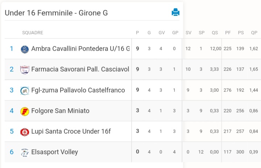261x168 pixels.
Task: Open Folgore San Miniato team name
Action: 60,111
